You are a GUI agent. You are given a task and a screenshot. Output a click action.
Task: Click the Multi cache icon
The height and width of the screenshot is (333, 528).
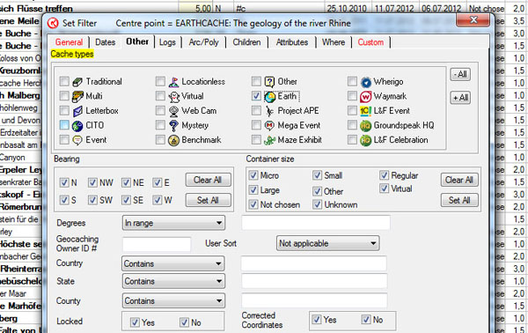coord(77,96)
